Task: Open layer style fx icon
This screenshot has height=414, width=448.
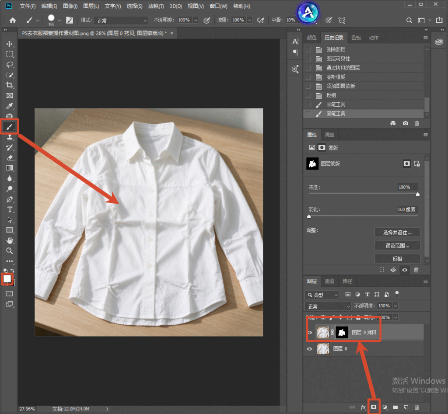Action: click(x=363, y=407)
